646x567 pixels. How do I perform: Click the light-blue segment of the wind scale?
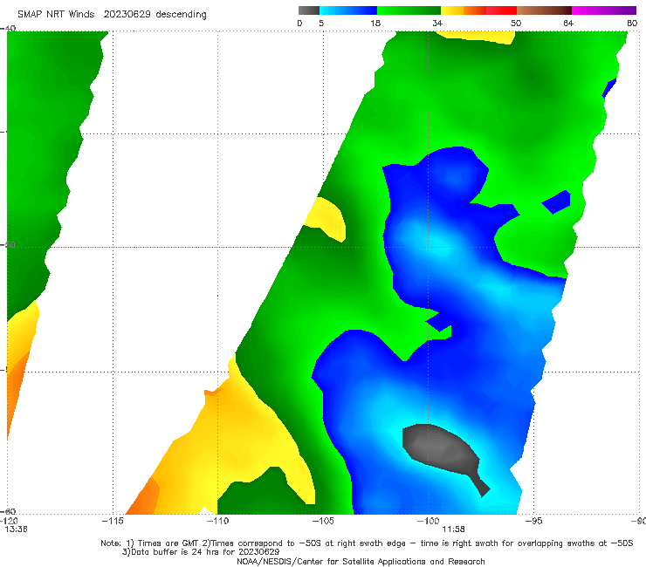point(348,10)
